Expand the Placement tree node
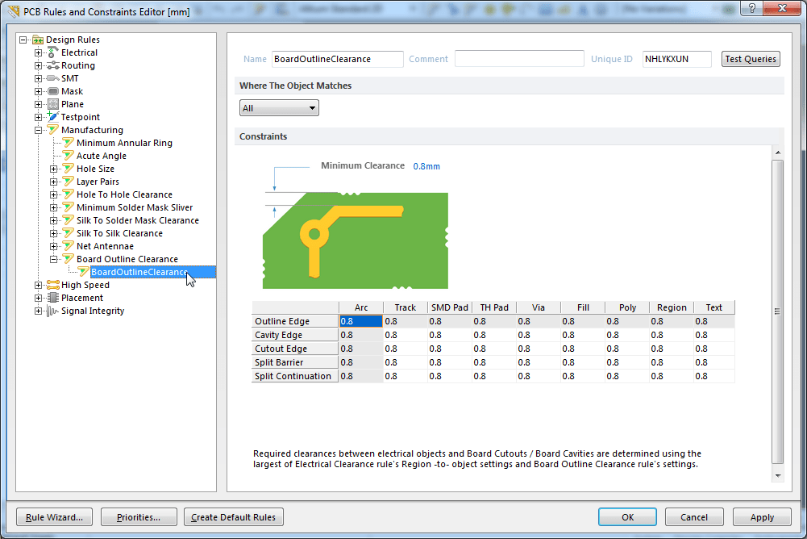Screen dimensions: 807x539 pos(38,298)
